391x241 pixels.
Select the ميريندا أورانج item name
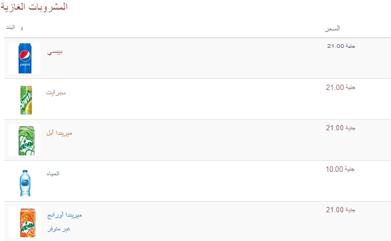click(64, 215)
